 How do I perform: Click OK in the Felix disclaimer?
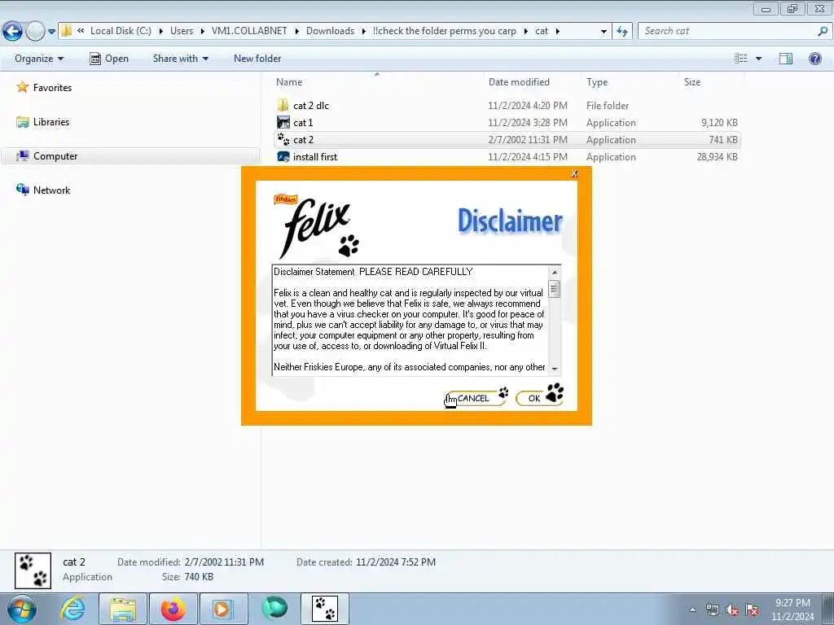[x=539, y=396]
